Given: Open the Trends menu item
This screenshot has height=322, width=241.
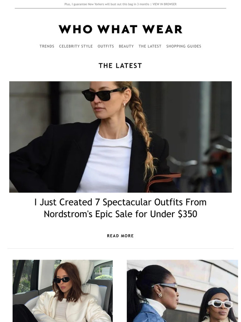Looking at the screenshot, I should pos(47,46).
